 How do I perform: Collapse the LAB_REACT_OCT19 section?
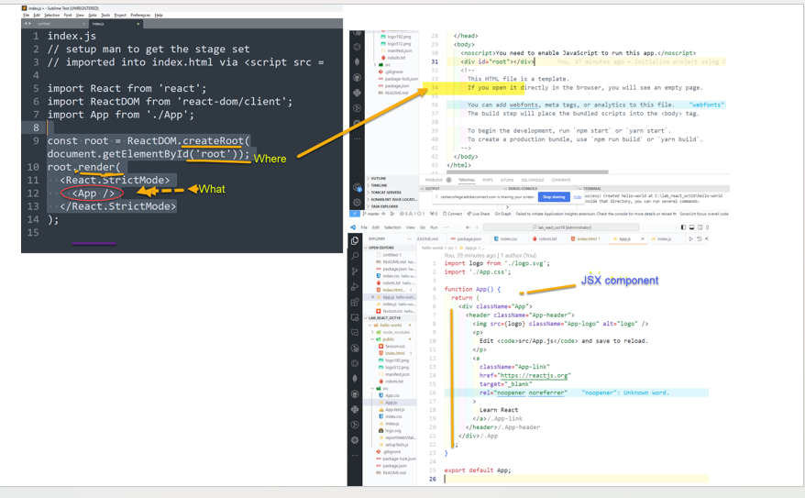coord(391,318)
